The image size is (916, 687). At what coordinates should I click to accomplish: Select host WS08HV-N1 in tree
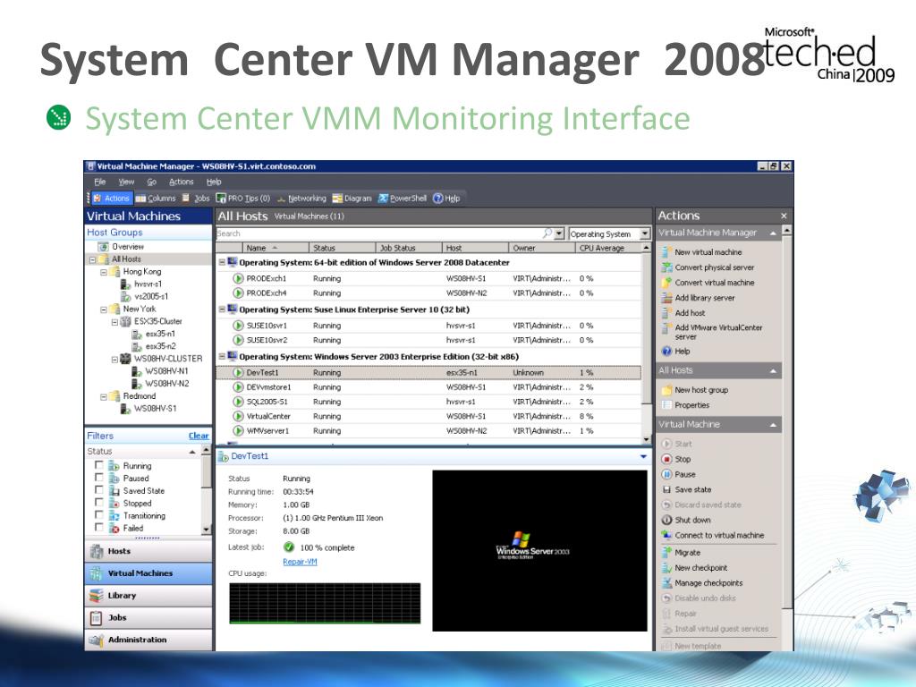coord(166,371)
